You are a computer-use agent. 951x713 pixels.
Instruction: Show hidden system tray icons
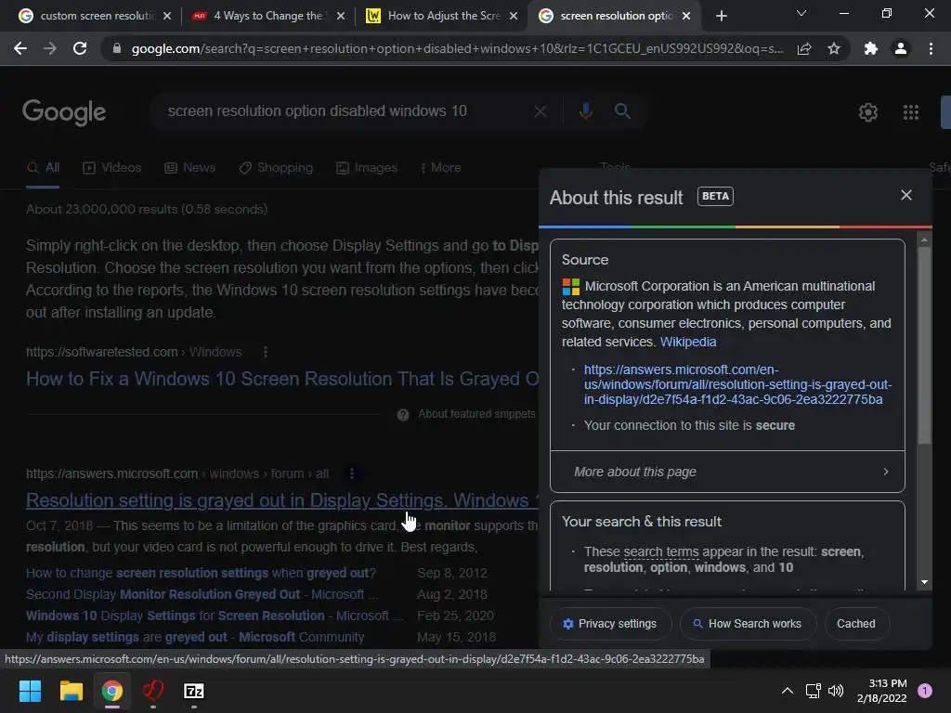click(x=788, y=691)
